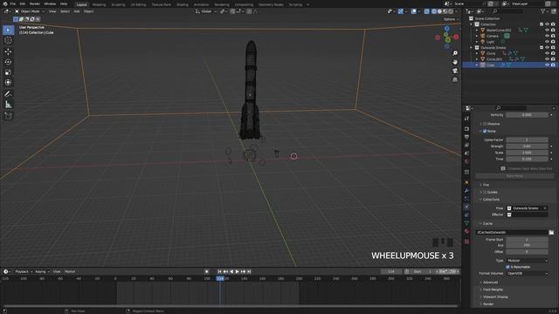Open the timeline Playback menu
Image resolution: width=559 pixels, height=314 pixels.
point(24,271)
